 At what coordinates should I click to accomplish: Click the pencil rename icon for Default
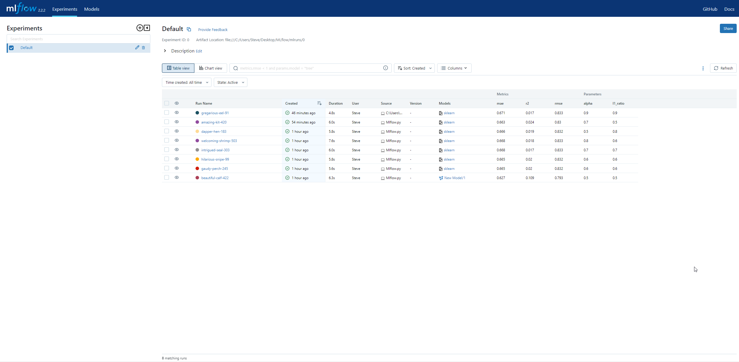point(137,48)
